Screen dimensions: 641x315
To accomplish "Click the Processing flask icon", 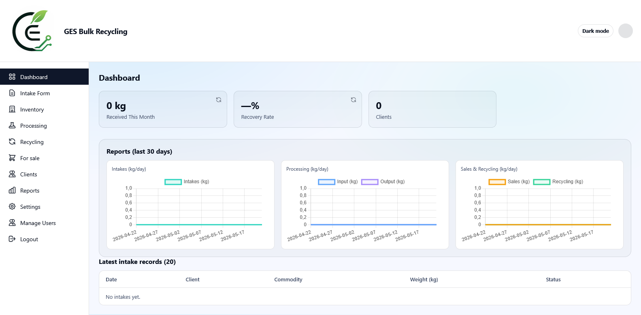I will tap(12, 125).
